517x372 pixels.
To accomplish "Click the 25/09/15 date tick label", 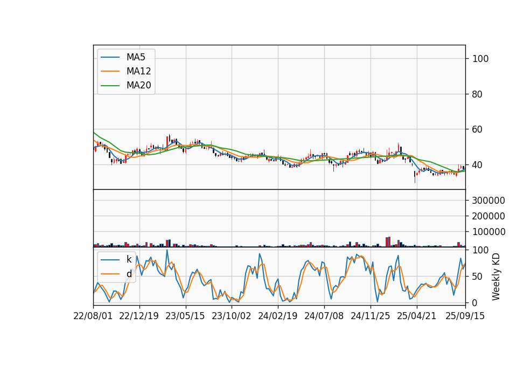I will [x=465, y=316].
